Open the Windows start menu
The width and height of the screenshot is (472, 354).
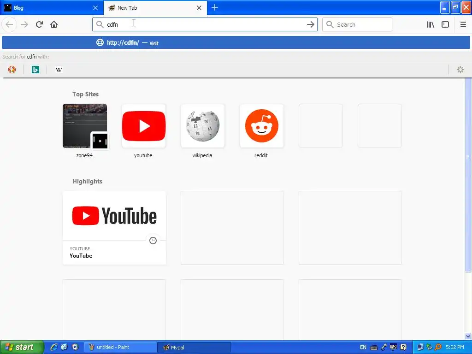(22, 347)
